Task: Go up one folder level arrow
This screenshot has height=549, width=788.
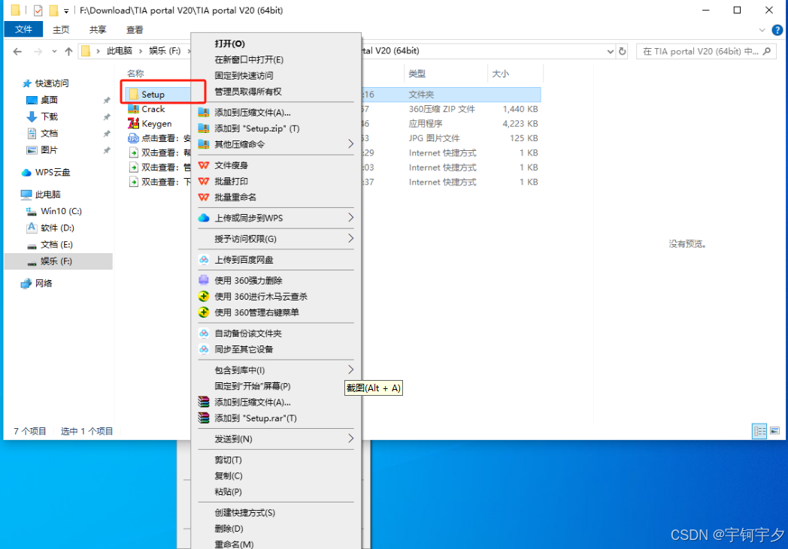Action: click(69, 51)
